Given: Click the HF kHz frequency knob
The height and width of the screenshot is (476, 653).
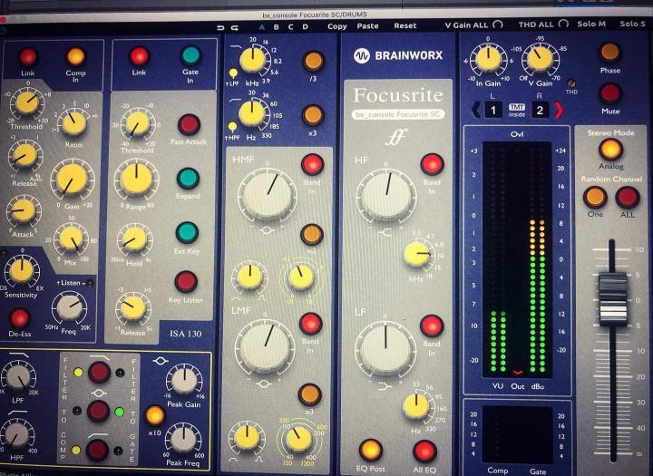Looking at the screenshot, I should tap(417, 255).
